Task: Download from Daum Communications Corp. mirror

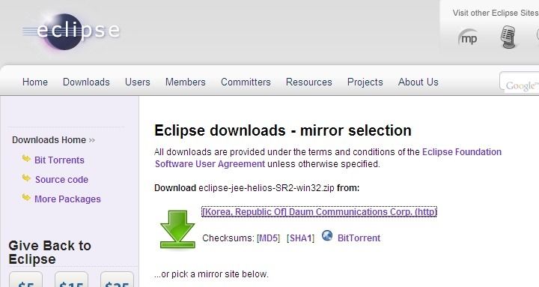Action: tap(320, 211)
